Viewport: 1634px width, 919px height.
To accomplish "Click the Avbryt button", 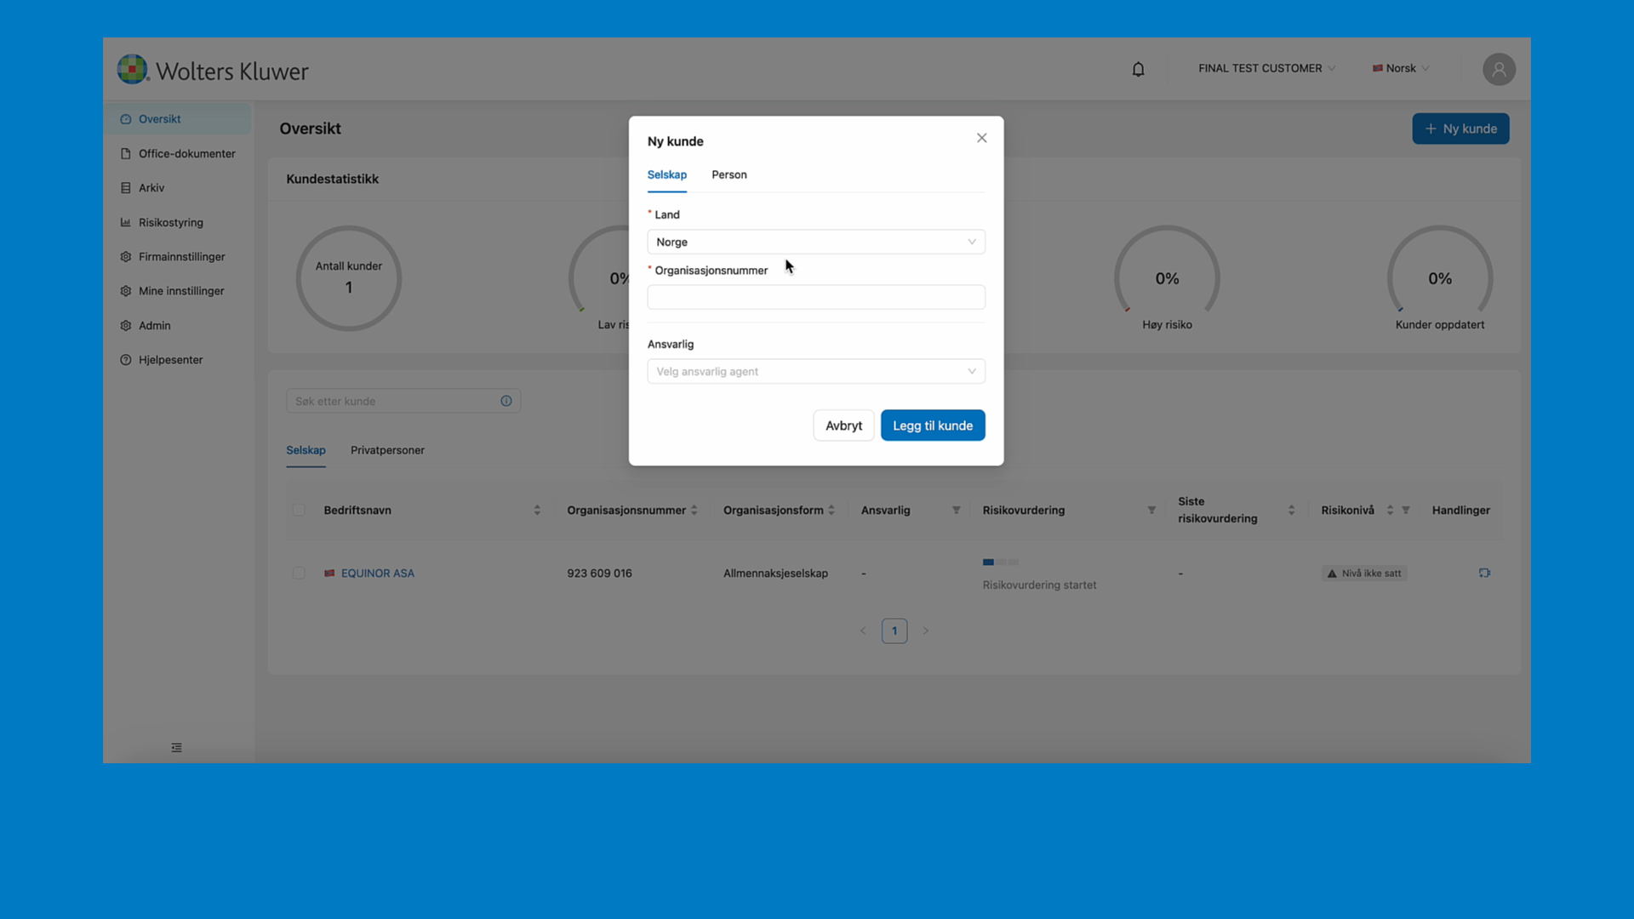I will click(843, 425).
